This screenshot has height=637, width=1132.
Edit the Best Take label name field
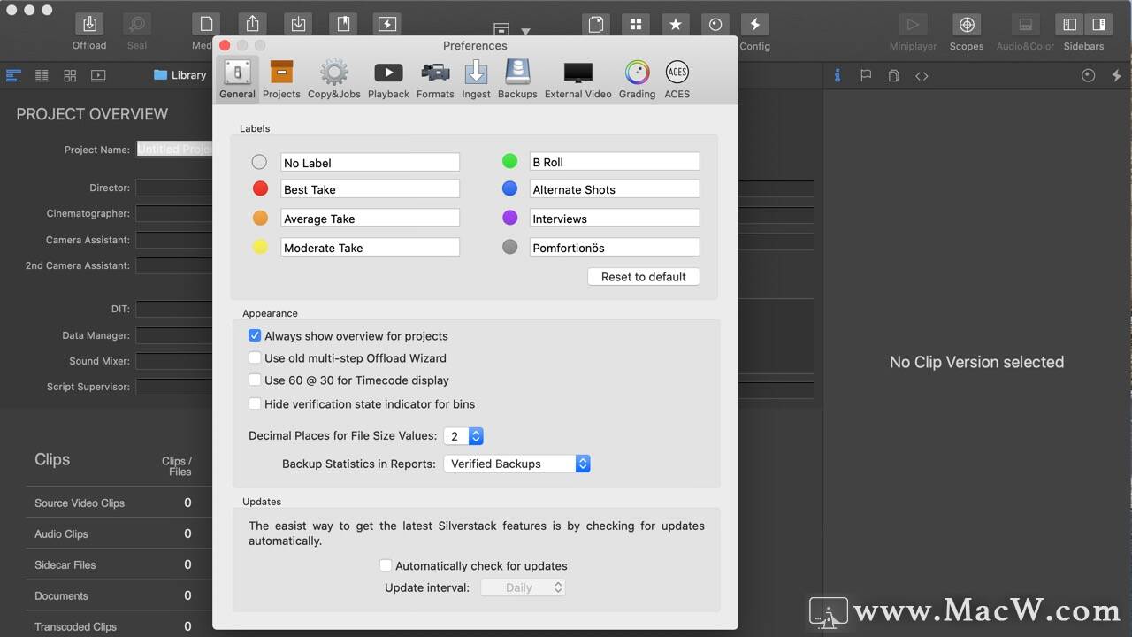(x=371, y=189)
